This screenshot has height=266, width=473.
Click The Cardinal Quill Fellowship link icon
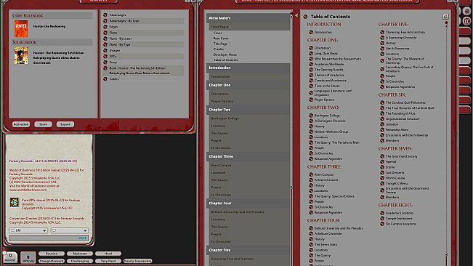coord(382,102)
